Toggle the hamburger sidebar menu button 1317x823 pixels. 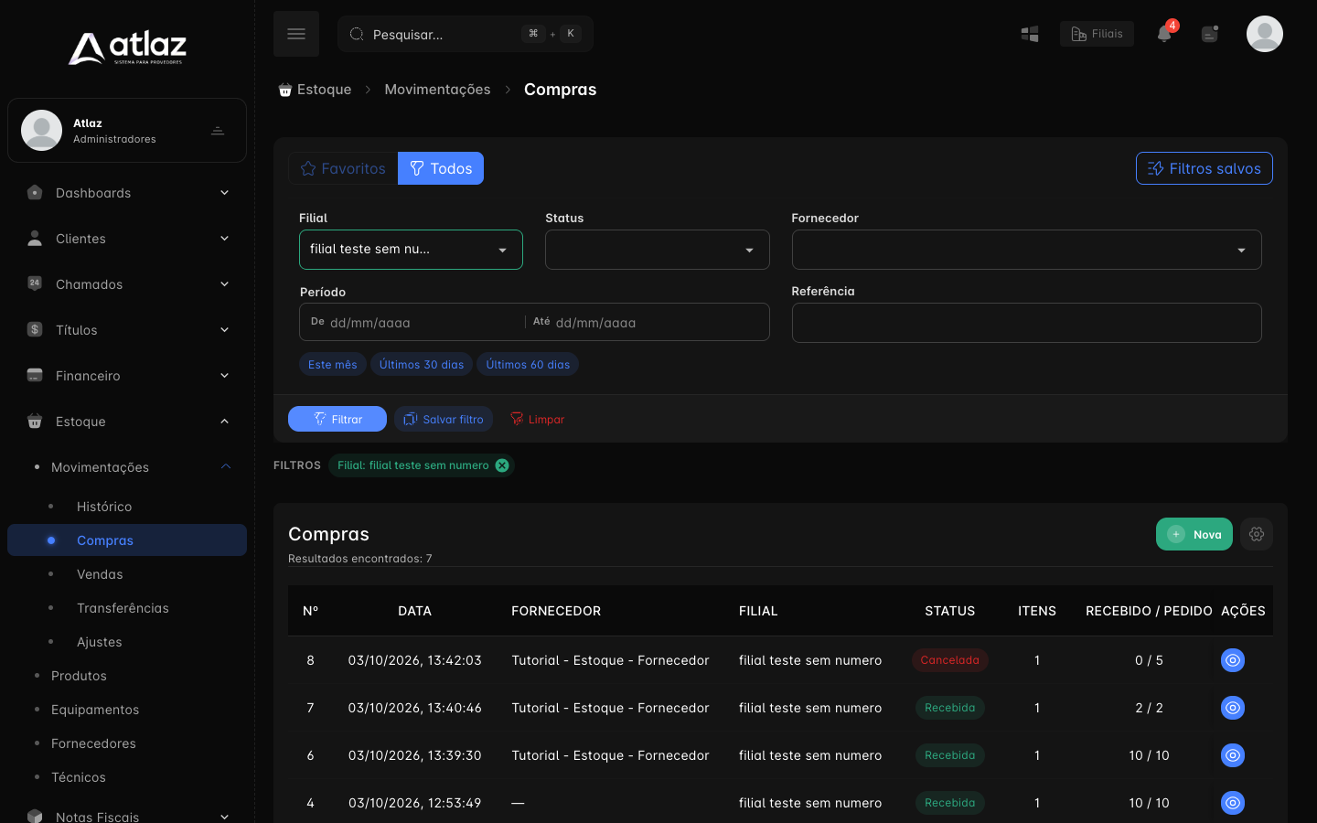coord(296,34)
